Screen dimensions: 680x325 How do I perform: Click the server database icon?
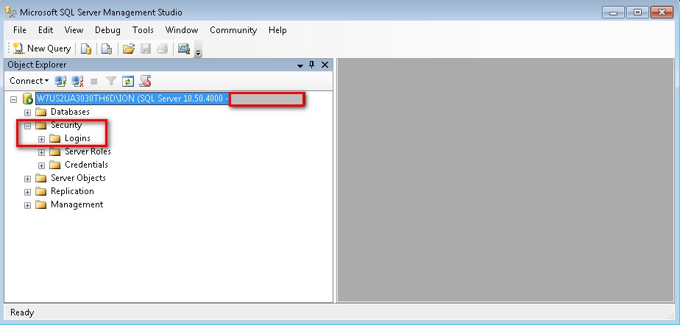click(x=28, y=99)
